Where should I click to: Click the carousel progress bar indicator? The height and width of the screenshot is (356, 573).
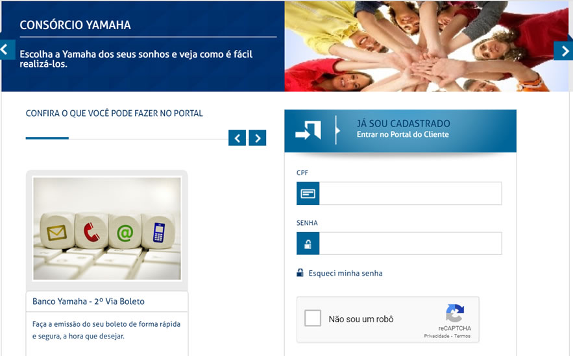click(47, 138)
